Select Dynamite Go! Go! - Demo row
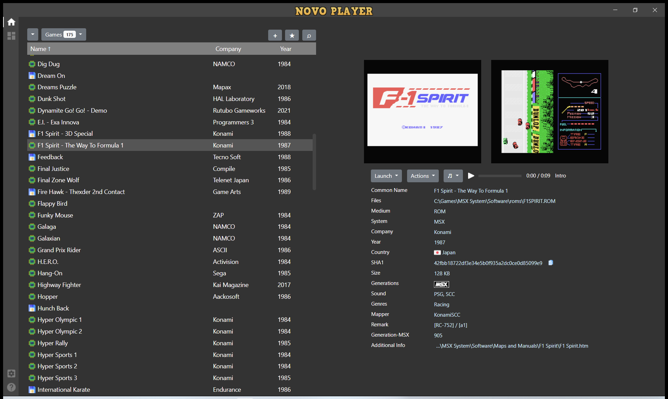 tap(170, 111)
